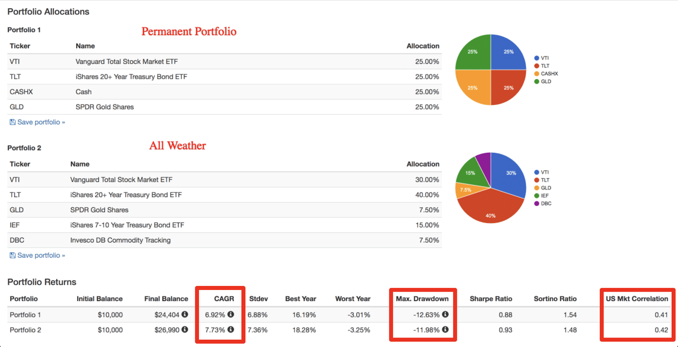The height and width of the screenshot is (347, 678).
Task: Click IEF ticker in Portfolio 2 table
Action: [x=14, y=225]
